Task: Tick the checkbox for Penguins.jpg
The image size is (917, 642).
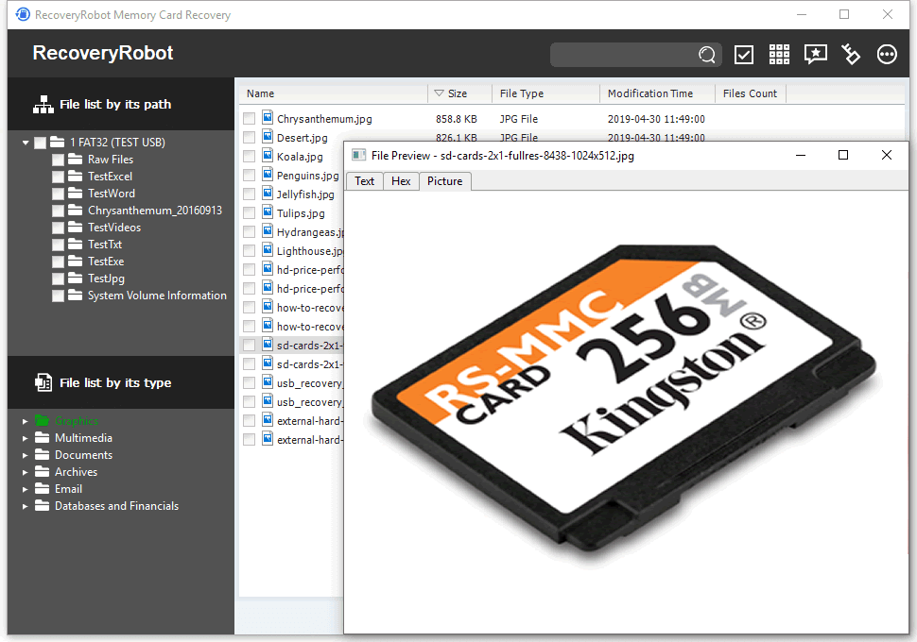Action: pos(250,176)
